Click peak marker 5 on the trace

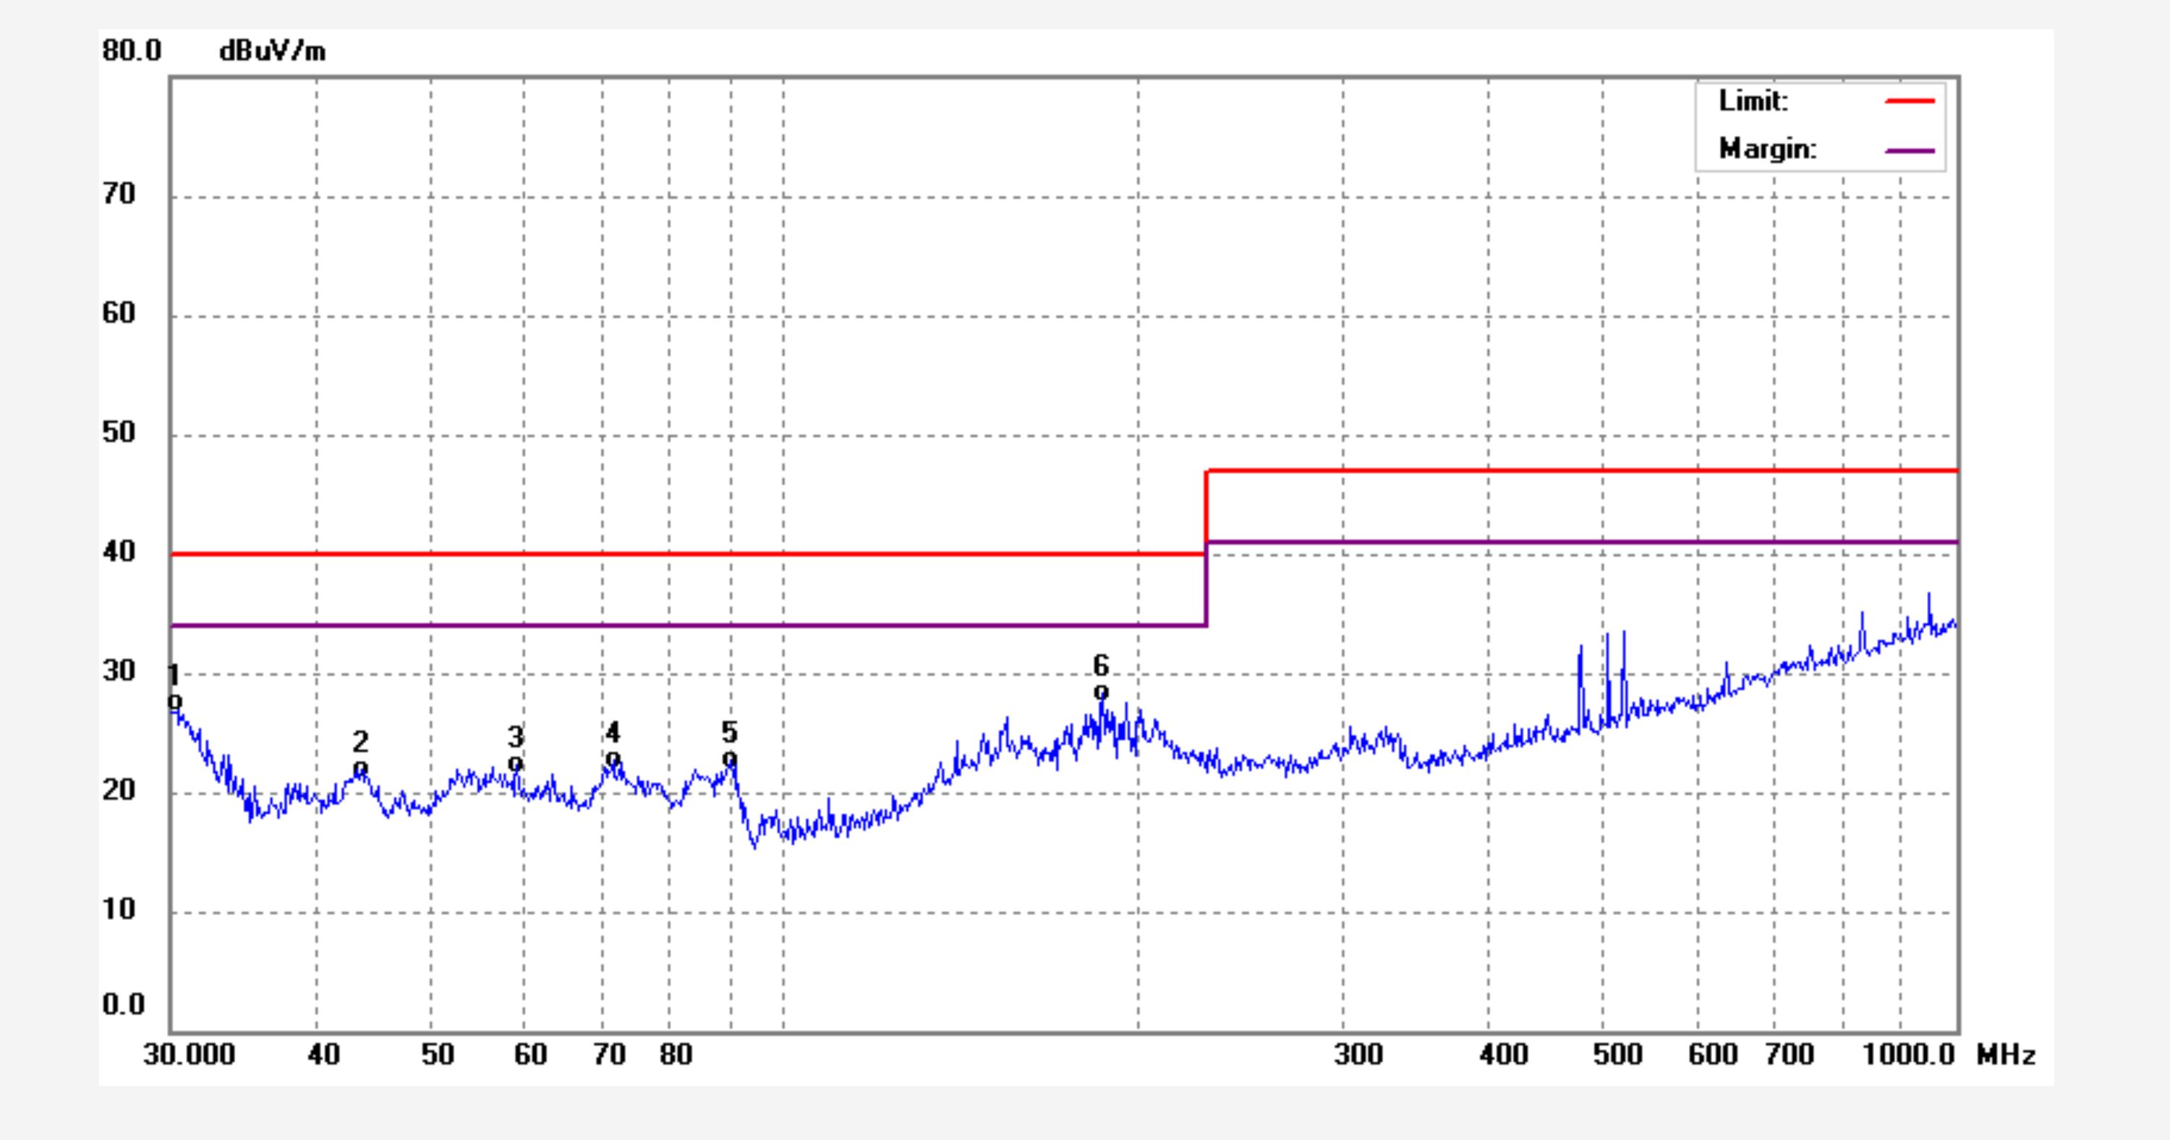(x=730, y=758)
